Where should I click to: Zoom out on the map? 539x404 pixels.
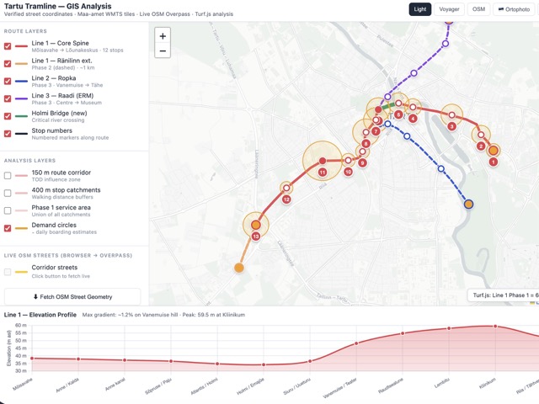pos(163,50)
